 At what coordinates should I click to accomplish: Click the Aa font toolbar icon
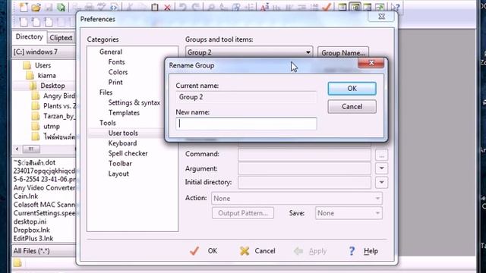click(264, 7)
